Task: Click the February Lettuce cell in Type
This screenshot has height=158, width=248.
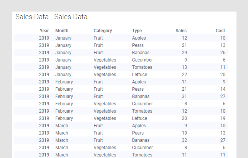Action: 140,118
